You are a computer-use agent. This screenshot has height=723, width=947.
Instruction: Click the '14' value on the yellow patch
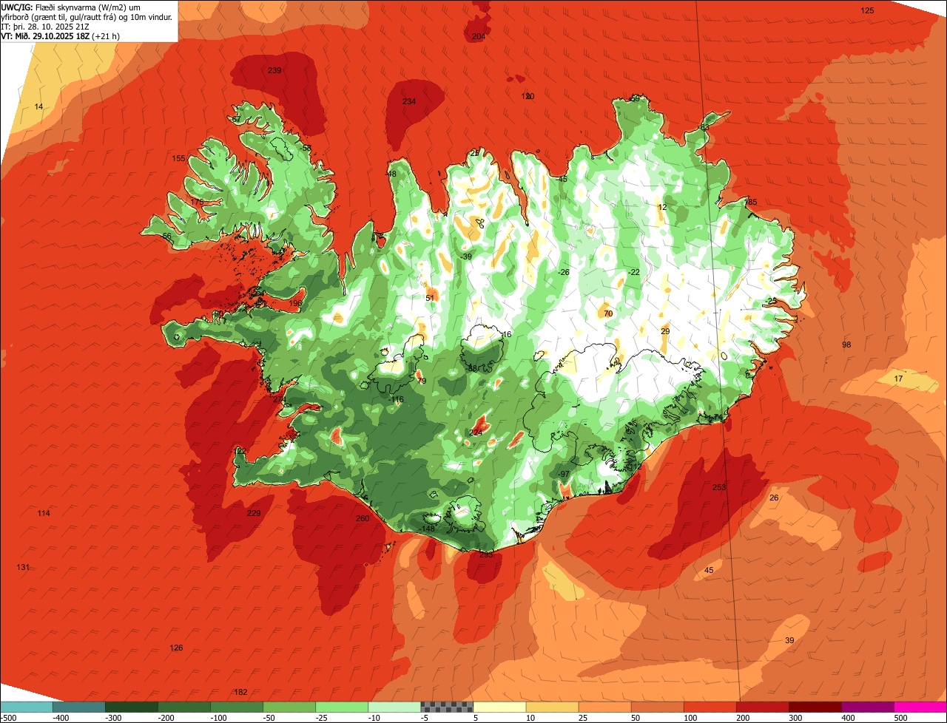coord(39,106)
